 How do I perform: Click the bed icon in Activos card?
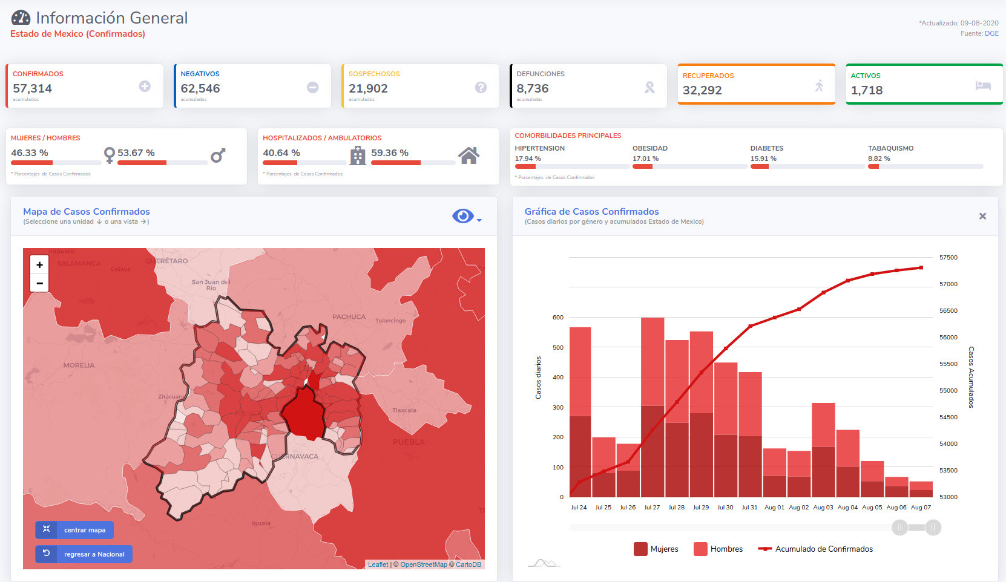pyautogui.click(x=983, y=86)
